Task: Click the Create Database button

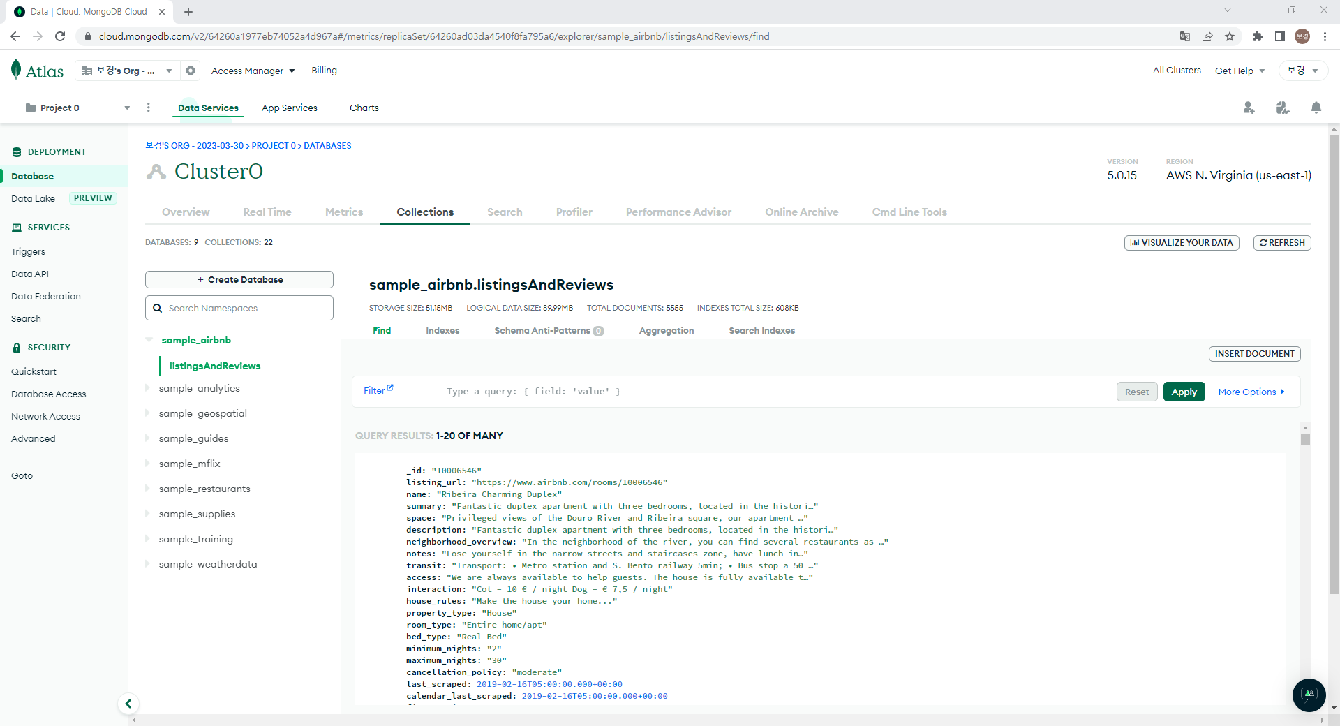Action: (239, 280)
